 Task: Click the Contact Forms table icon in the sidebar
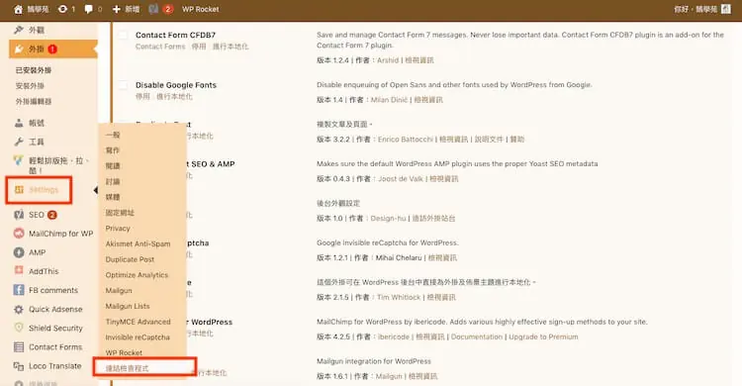coord(19,347)
